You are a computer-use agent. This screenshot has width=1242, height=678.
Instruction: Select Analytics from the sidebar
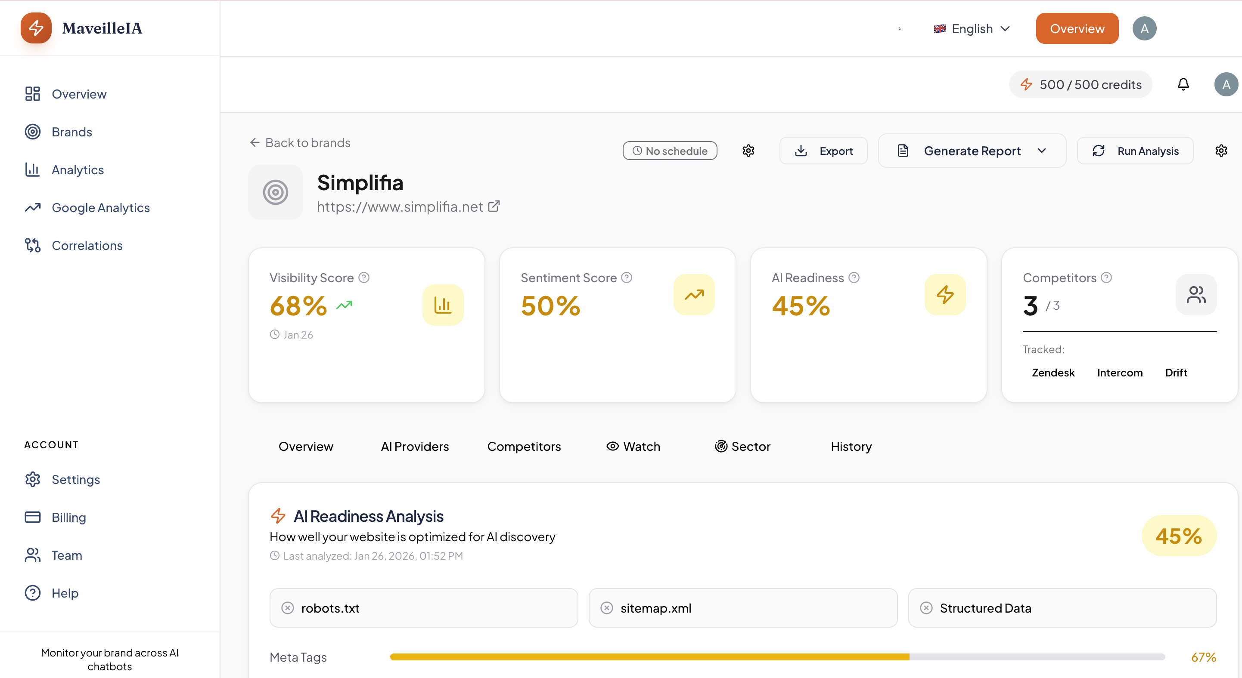click(x=78, y=169)
